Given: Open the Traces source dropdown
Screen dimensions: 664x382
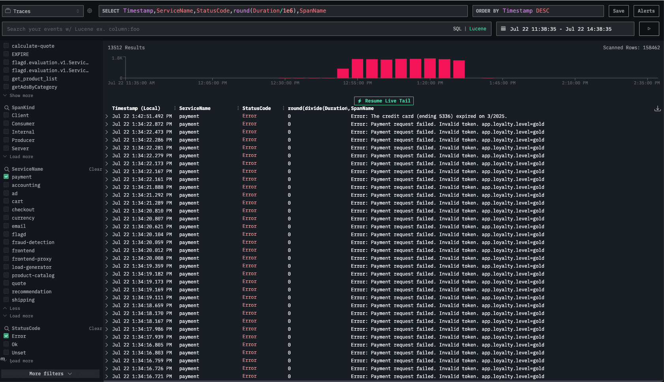Looking at the screenshot, I should [43, 11].
